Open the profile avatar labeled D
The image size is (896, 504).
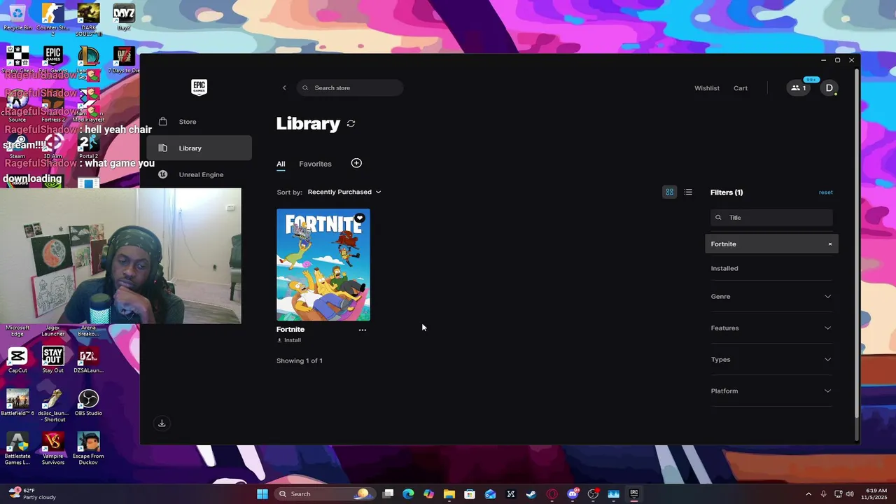829,87
